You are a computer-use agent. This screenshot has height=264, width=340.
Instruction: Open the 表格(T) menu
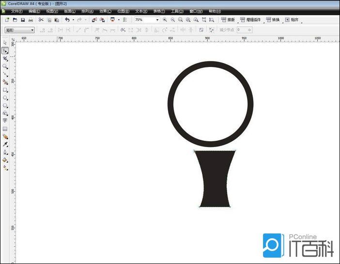[159, 11]
